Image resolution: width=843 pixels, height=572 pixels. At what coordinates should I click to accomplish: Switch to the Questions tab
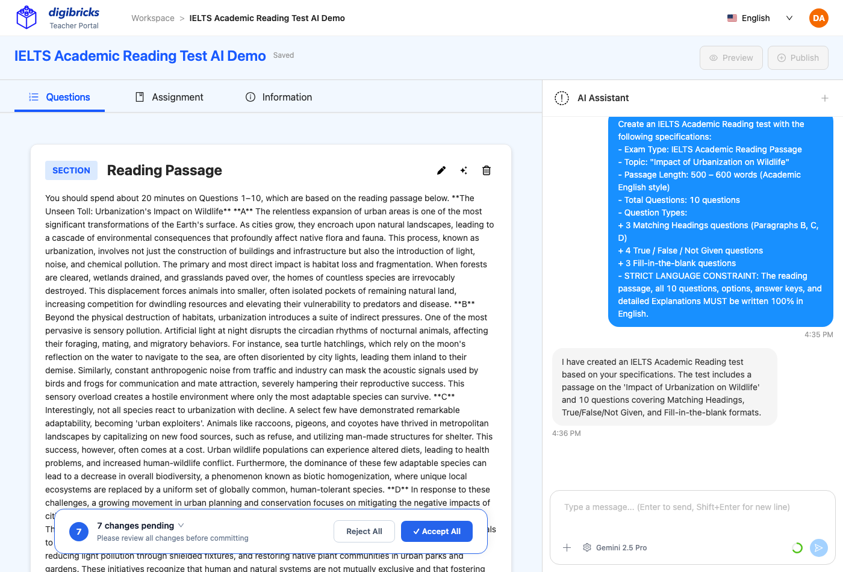(60, 97)
